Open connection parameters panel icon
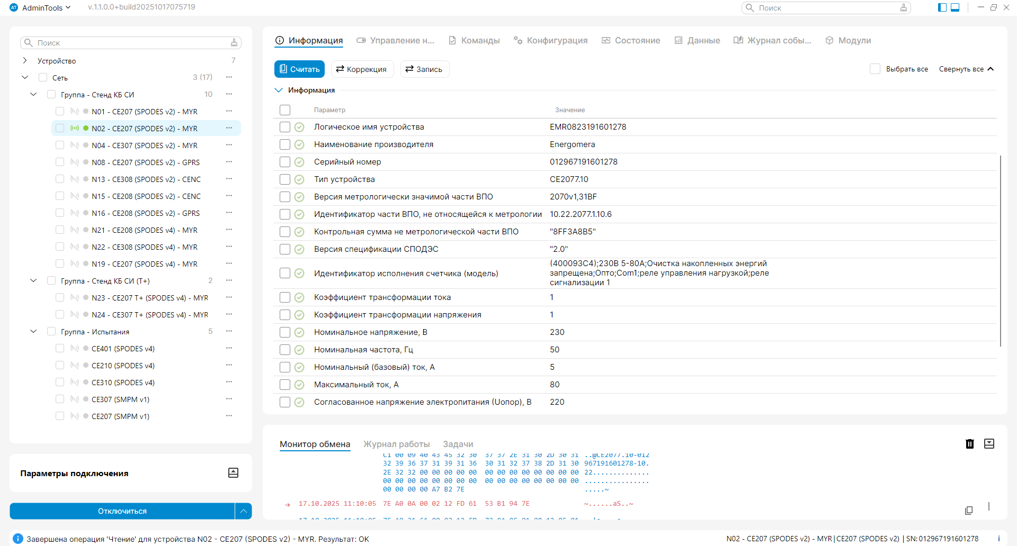 click(x=233, y=473)
